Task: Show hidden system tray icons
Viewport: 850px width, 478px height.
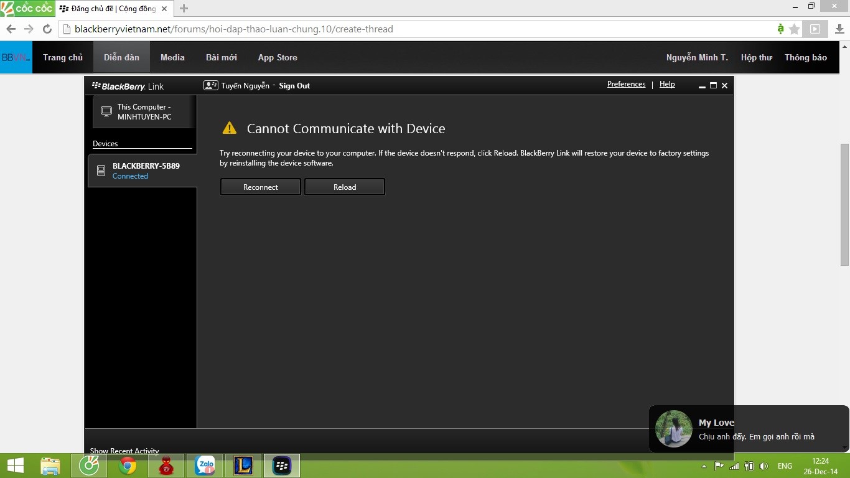Action: point(704,466)
